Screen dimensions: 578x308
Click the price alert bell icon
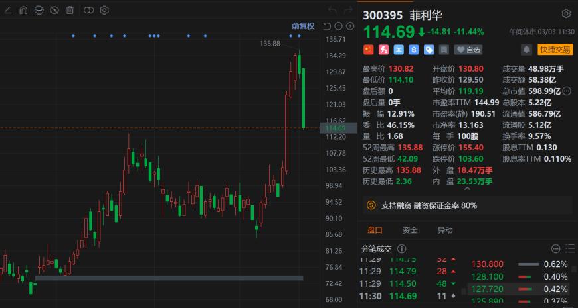526,50
